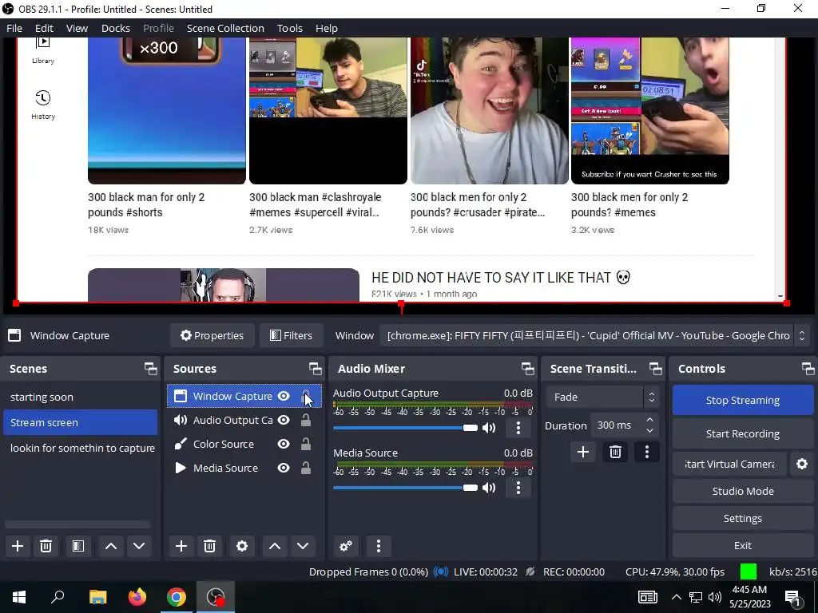
Task: Open the Fade transition dropdown
Action: pyautogui.click(x=602, y=397)
